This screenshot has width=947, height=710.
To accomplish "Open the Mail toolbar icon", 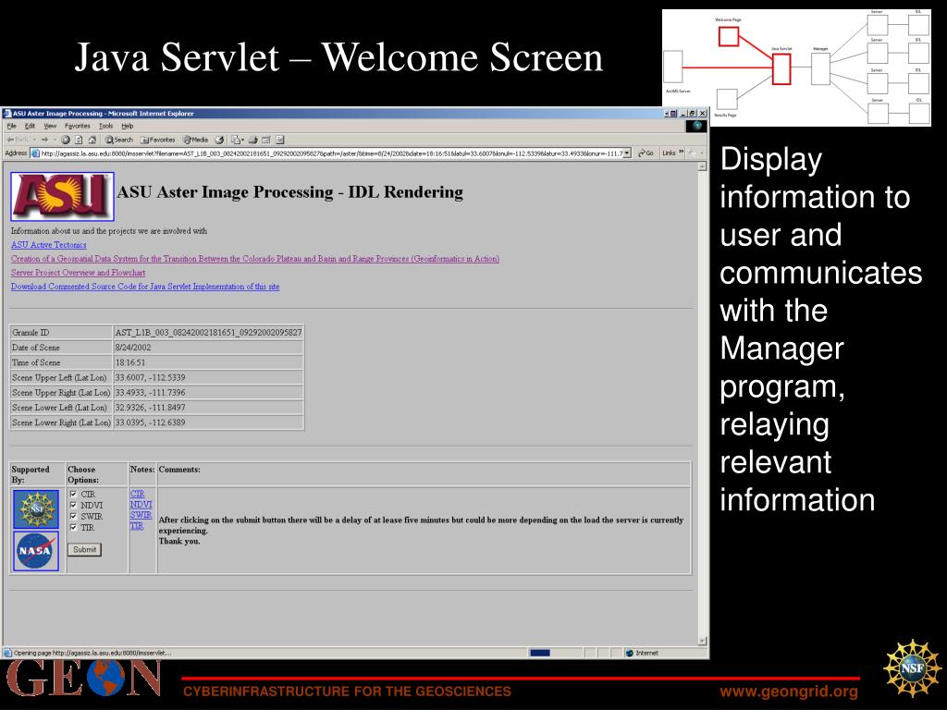I will [x=236, y=140].
